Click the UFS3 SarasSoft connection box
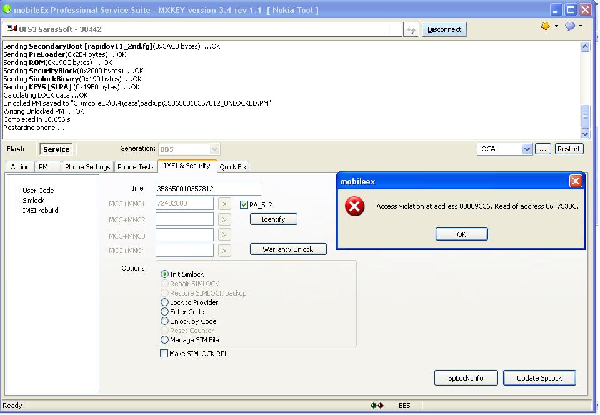The image size is (600, 415). (x=202, y=29)
